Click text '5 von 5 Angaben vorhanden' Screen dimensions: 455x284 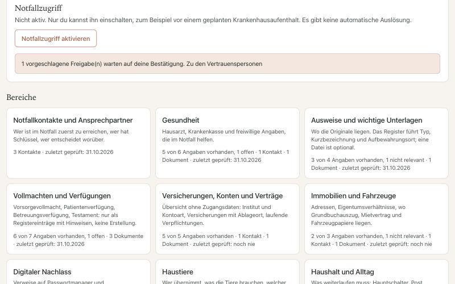click(198, 236)
